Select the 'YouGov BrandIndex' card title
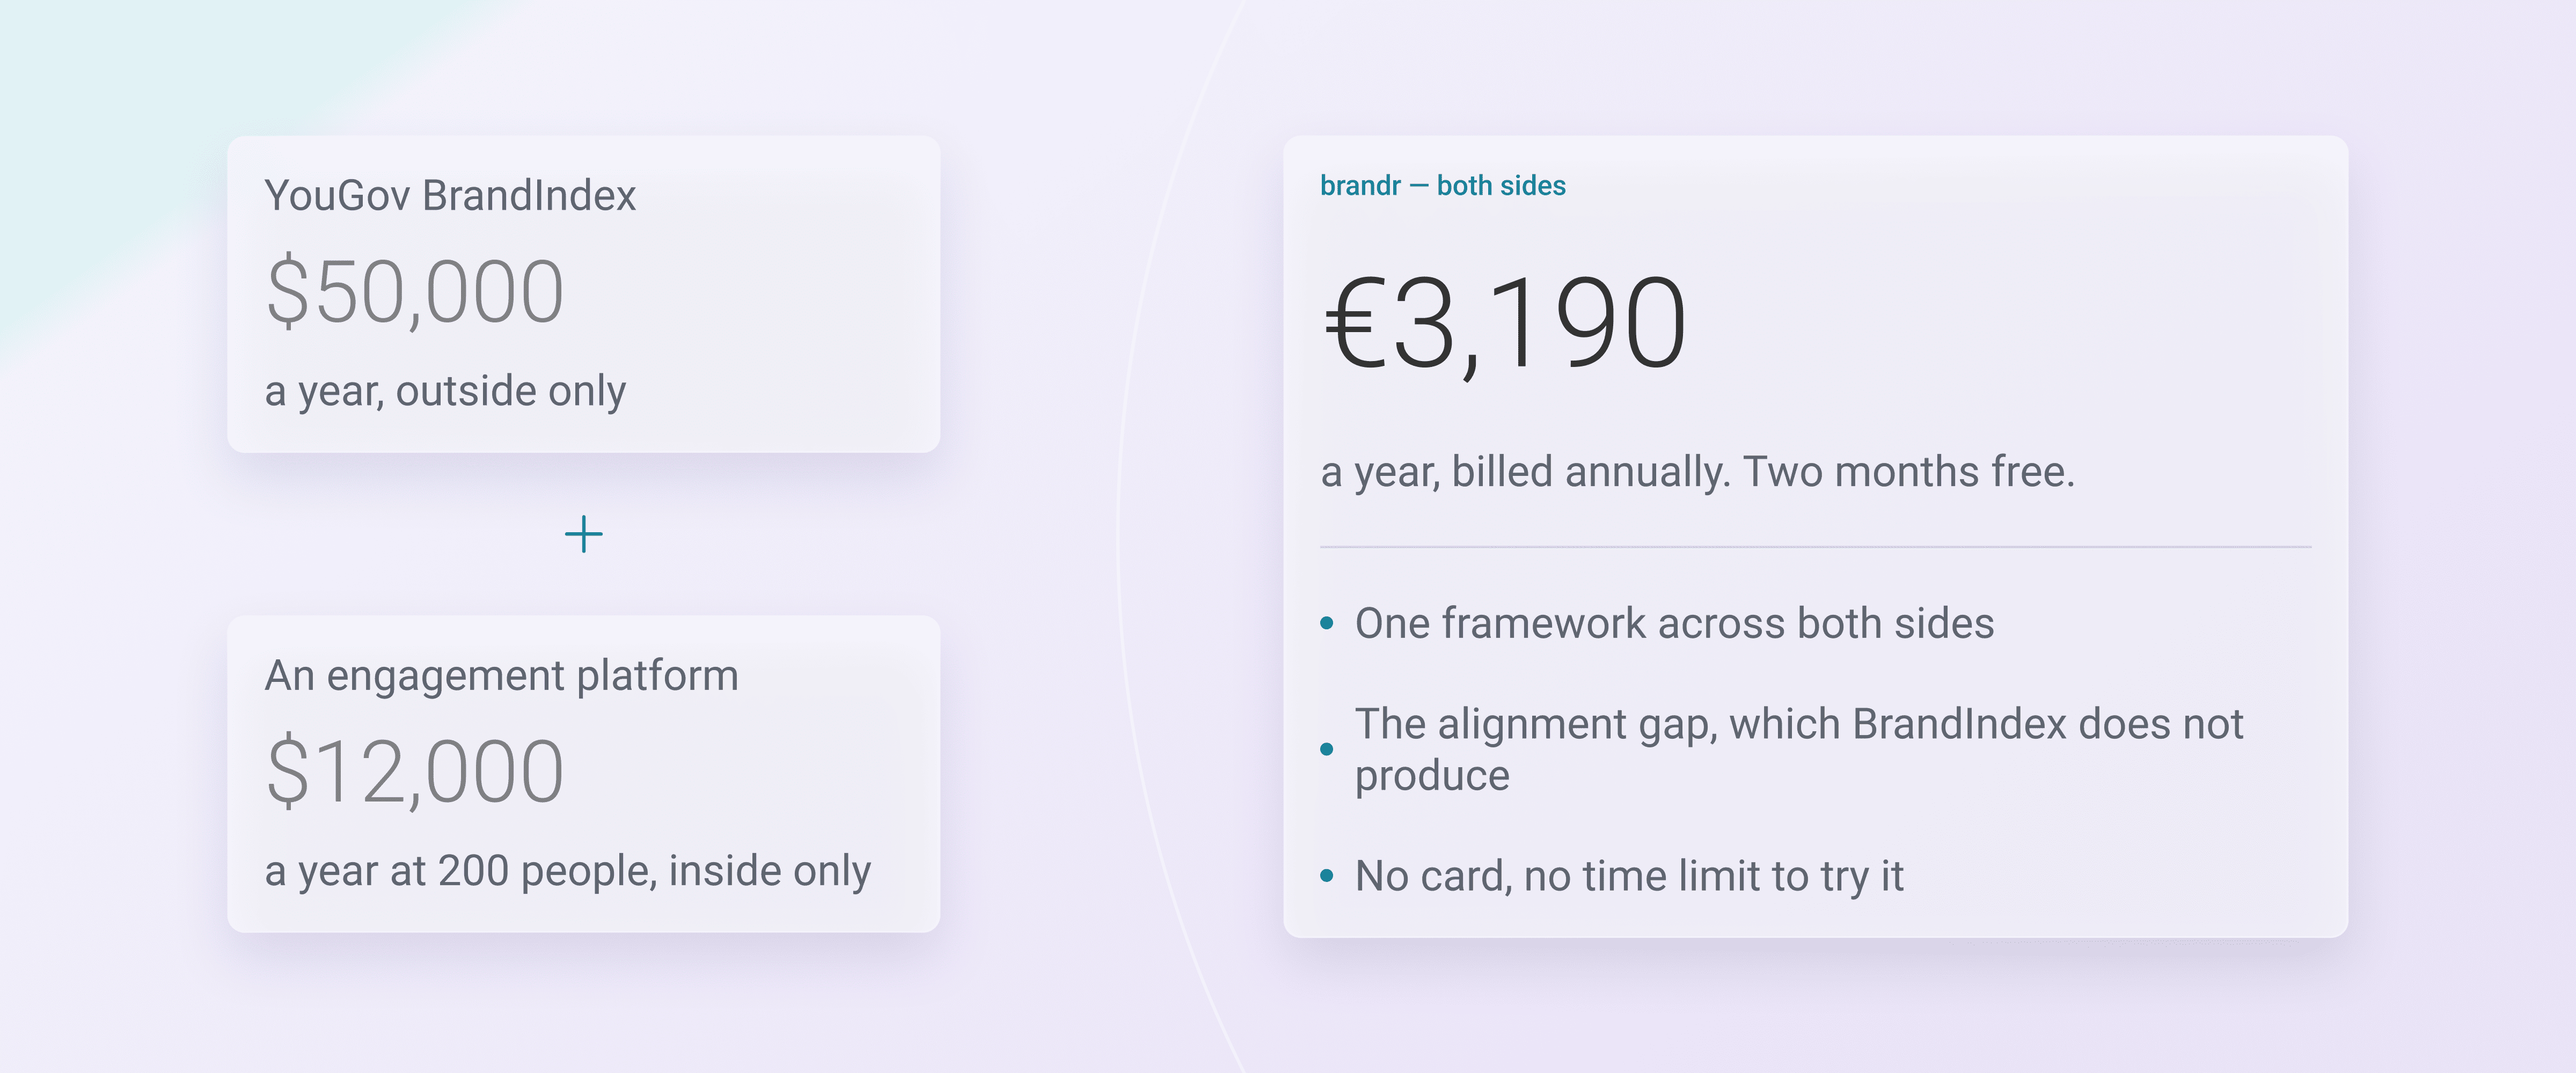The height and width of the screenshot is (1073, 2576). (x=450, y=195)
